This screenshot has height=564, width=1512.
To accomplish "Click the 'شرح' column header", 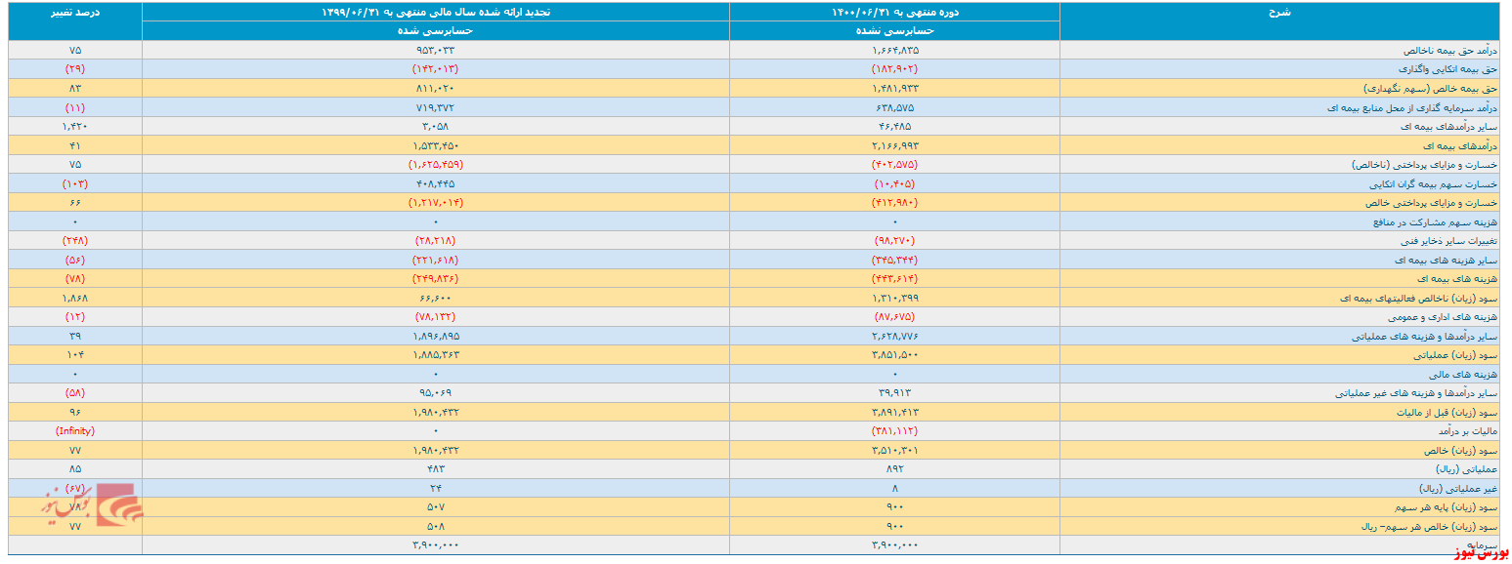I will click(x=1278, y=12).
